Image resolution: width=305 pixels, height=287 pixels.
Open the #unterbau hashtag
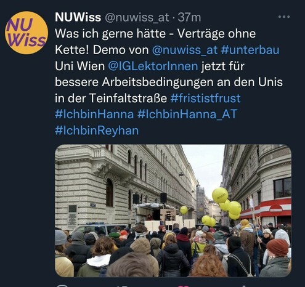pyautogui.click(x=250, y=50)
